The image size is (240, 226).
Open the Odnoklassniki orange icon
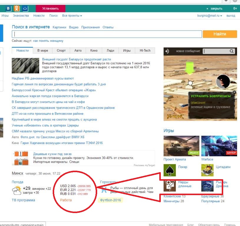pyautogui.click(x=17, y=9)
